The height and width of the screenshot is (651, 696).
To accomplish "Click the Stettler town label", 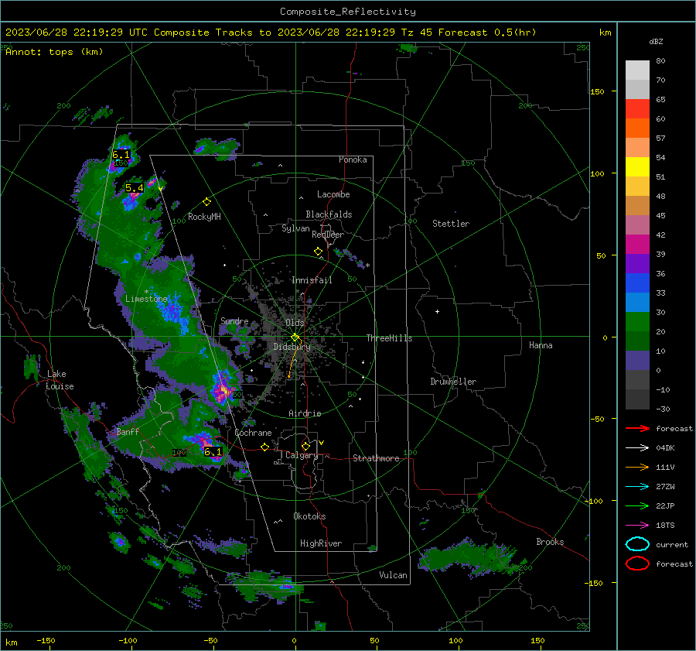I will coord(451,224).
